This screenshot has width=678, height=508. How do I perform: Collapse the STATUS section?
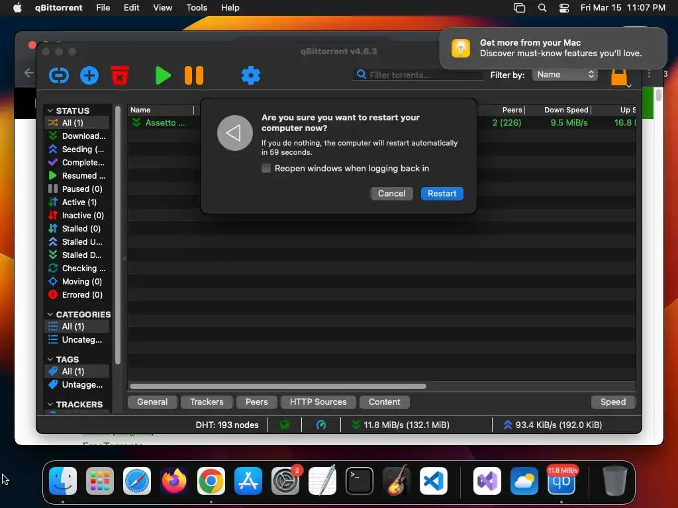(50, 110)
